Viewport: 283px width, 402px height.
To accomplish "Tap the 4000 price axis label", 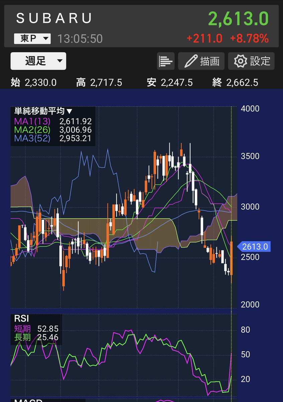I will [x=250, y=109].
